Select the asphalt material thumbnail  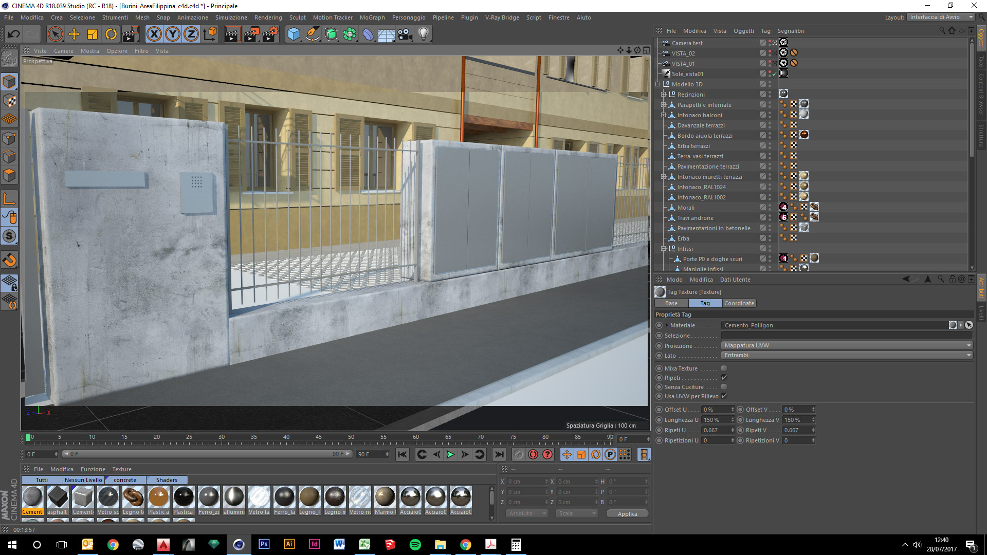click(58, 498)
